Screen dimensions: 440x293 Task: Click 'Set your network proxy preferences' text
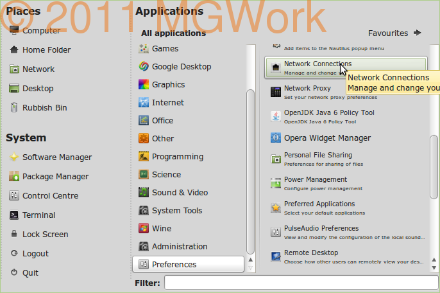[330, 97]
